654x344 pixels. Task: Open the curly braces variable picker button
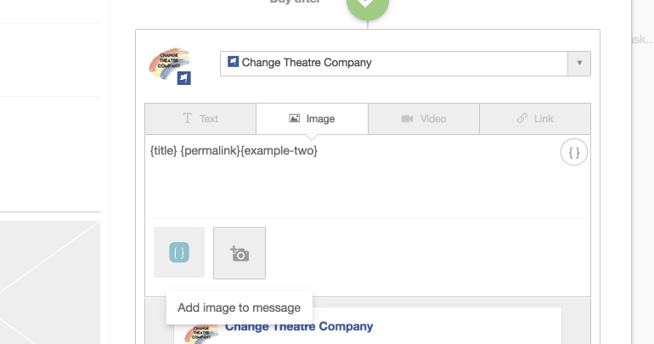point(574,153)
